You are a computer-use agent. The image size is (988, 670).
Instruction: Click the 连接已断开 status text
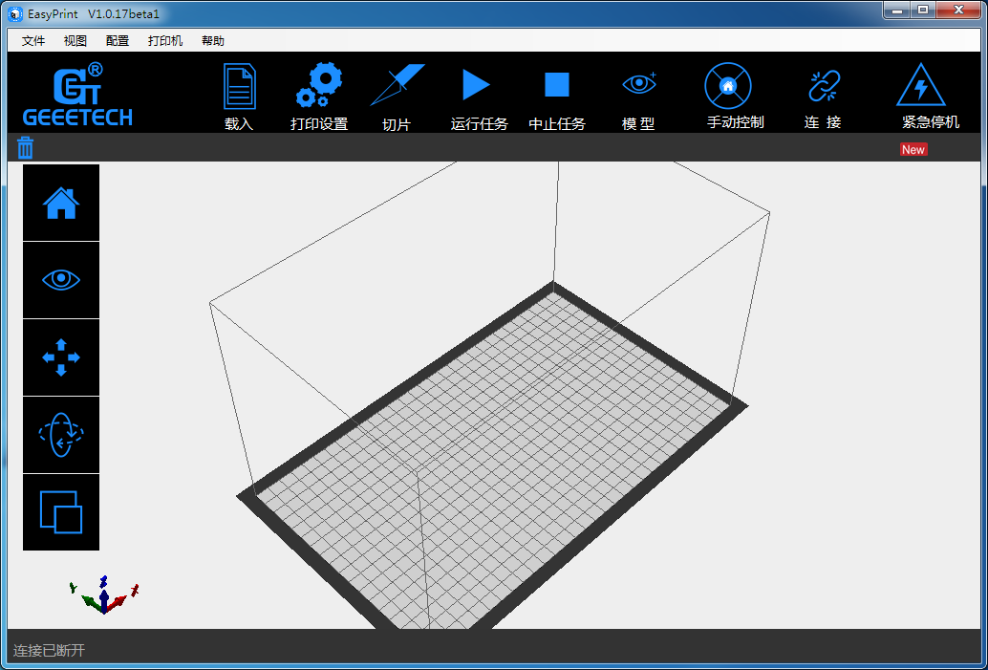click(49, 651)
